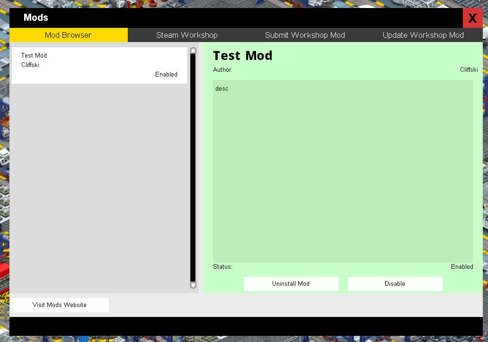Click the Enabled value beside the Status label
The height and width of the screenshot is (342, 488).
coord(461,267)
